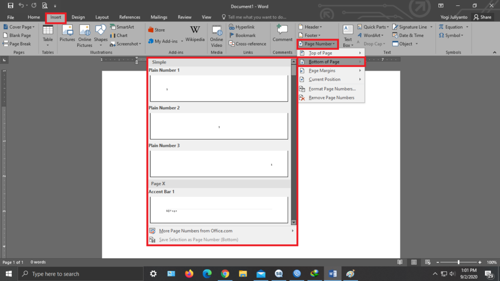The image size is (500, 281).
Task: Open the Table dropdown
Action: point(48,34)
